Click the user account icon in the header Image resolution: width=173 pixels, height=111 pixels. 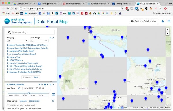[163, 21]
